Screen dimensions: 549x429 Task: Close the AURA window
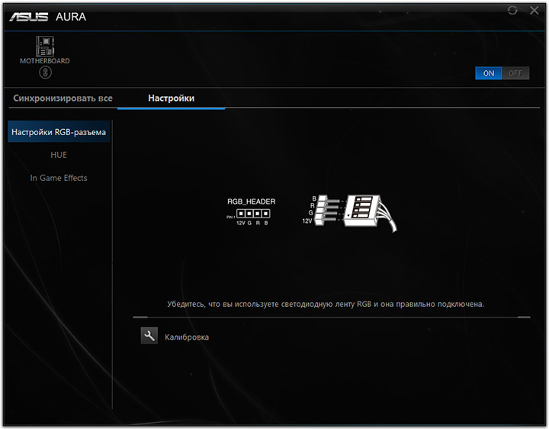click(x=535, y=11)
